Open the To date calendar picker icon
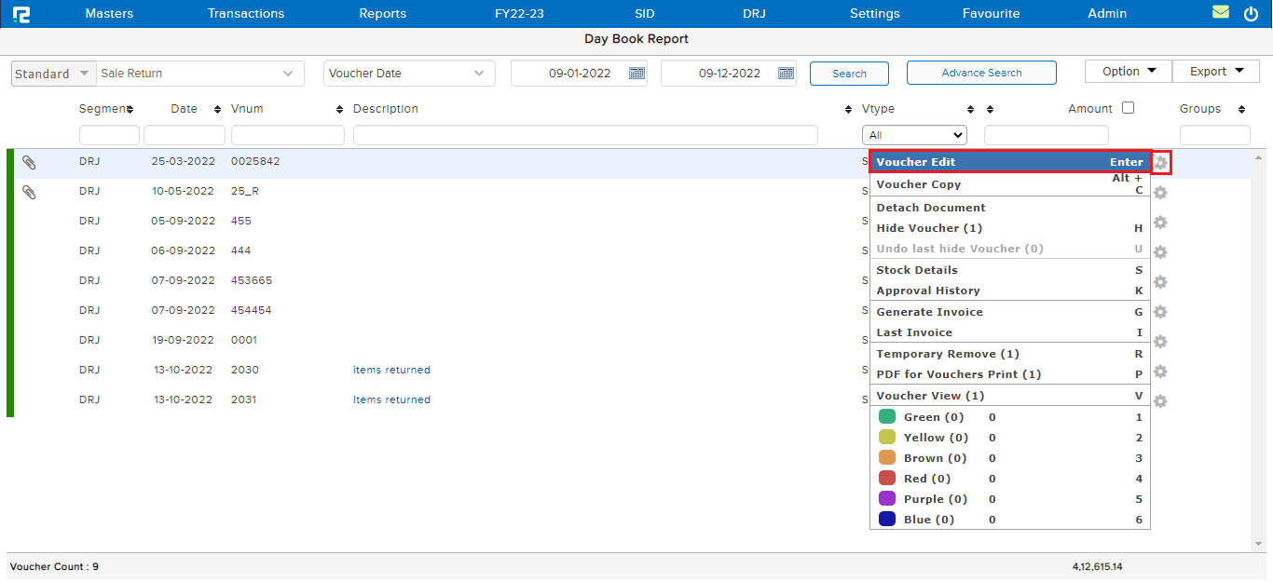Image resolution: width=1273 pixels, height=582 pixels. tap(786, 74)
